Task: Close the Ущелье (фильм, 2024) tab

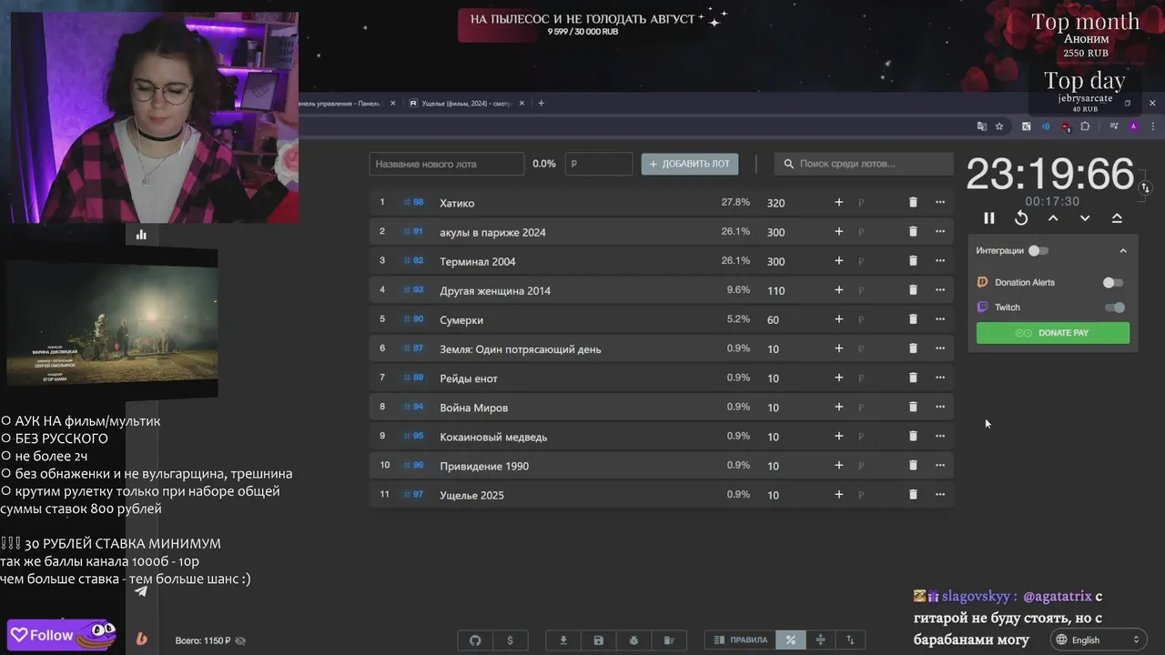Action: click(x=522, y=103)
